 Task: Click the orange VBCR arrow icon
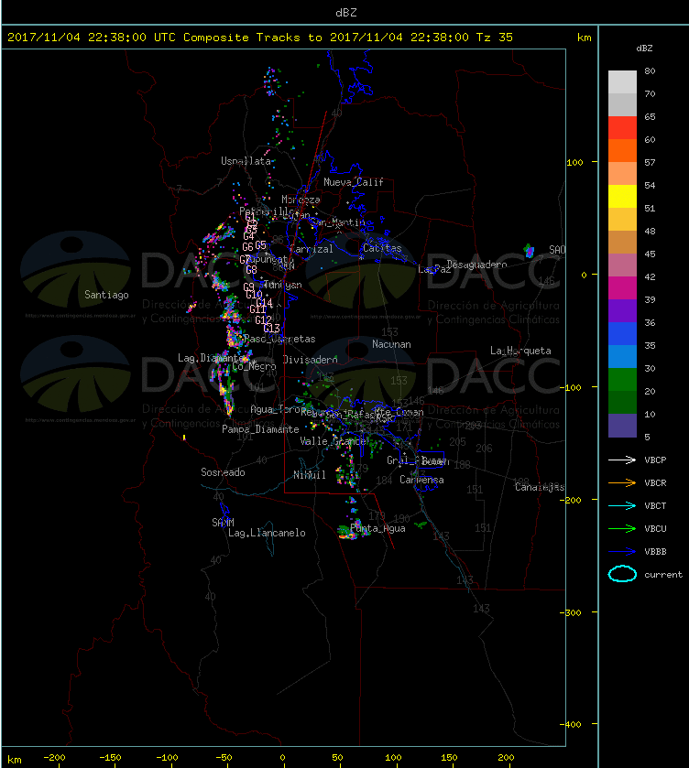pyautogui.click(x=621, y=482)
